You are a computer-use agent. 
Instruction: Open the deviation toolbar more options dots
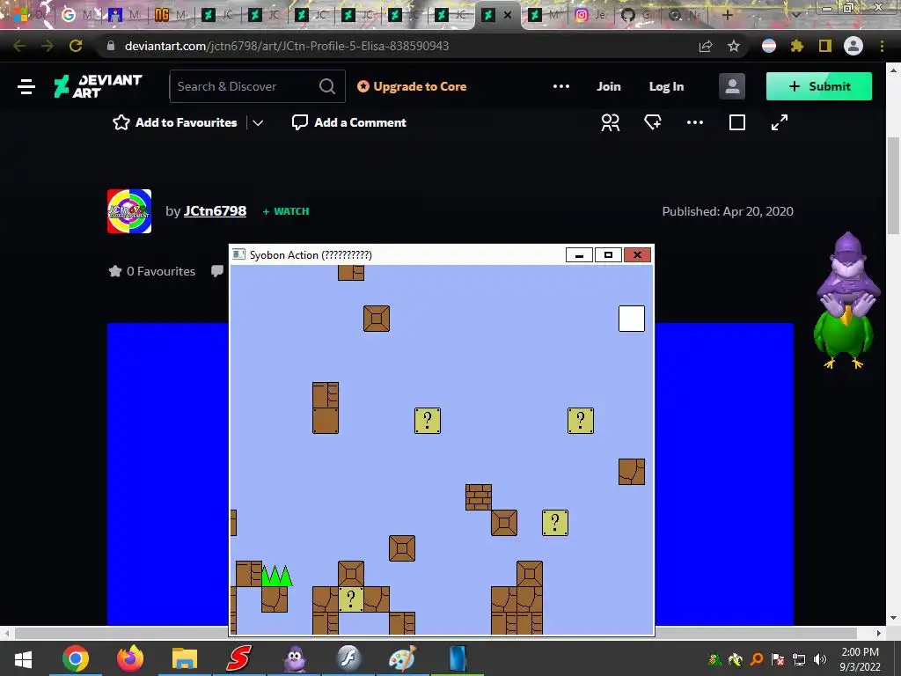point(695,122)
